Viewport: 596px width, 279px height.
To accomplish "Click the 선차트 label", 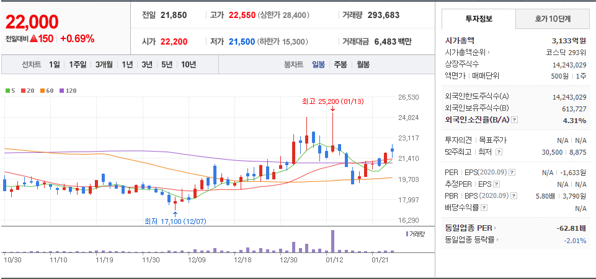I will 31,64.
